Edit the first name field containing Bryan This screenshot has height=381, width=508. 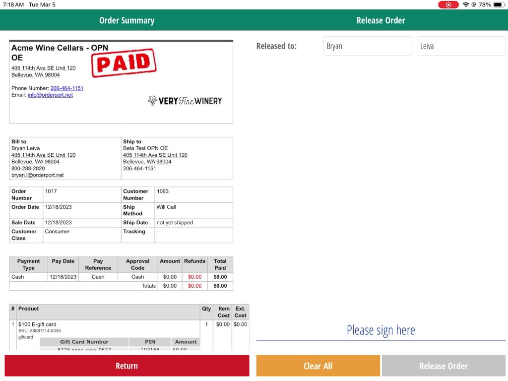pos(367,46)
